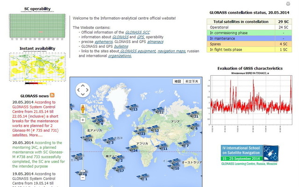This screenshot has height=187, width=299.
Task: Open the Instant availability map thumbnail
Action: click(37, 67)
